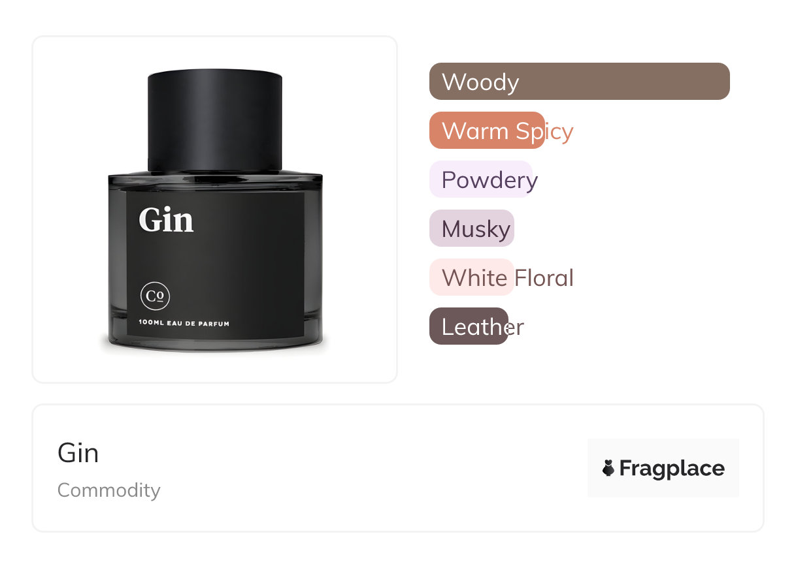Click the product info card
Image resolution: width=796 pixels, height=564 pixels.
398,468
